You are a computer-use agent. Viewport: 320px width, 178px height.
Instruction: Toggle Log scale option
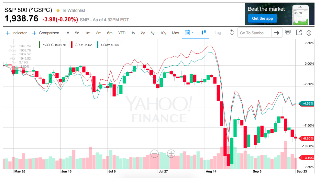[x=217, y=33]
